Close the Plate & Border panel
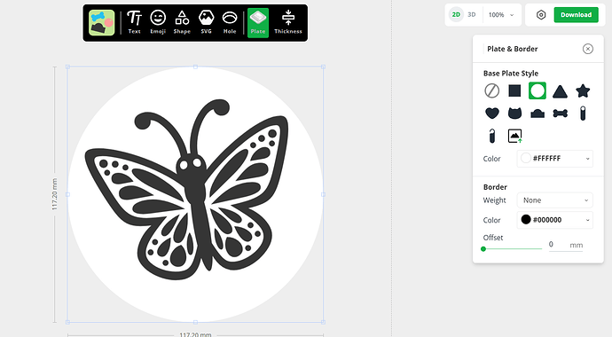The height and width of the screenshot is (337, 612). [x=588, y=49]
